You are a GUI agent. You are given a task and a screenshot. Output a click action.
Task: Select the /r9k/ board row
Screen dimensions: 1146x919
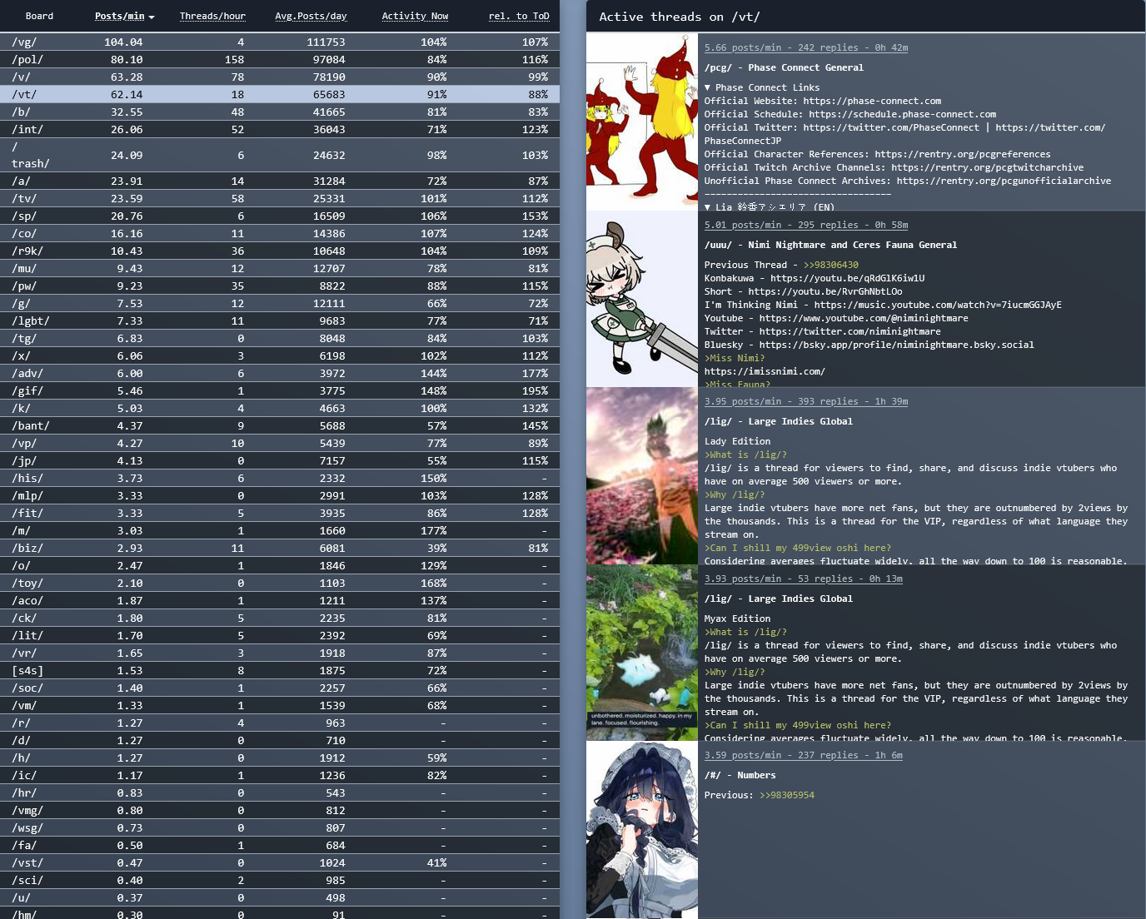(x=280, y=251)
